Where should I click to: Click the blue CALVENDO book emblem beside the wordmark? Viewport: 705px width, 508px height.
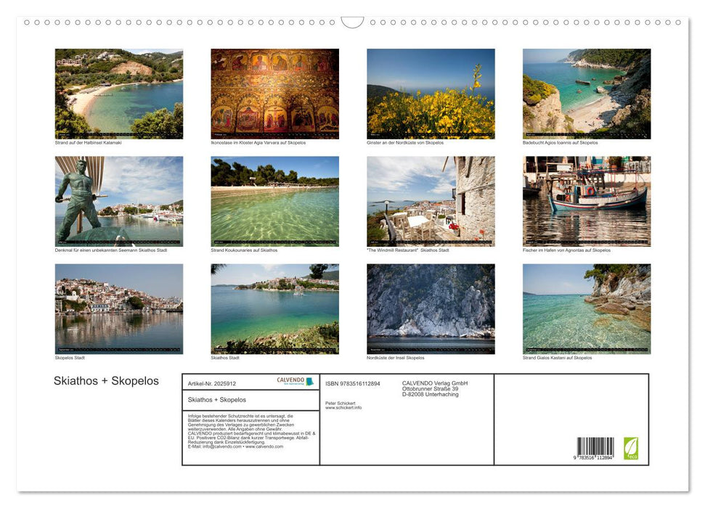click(311, 381)
